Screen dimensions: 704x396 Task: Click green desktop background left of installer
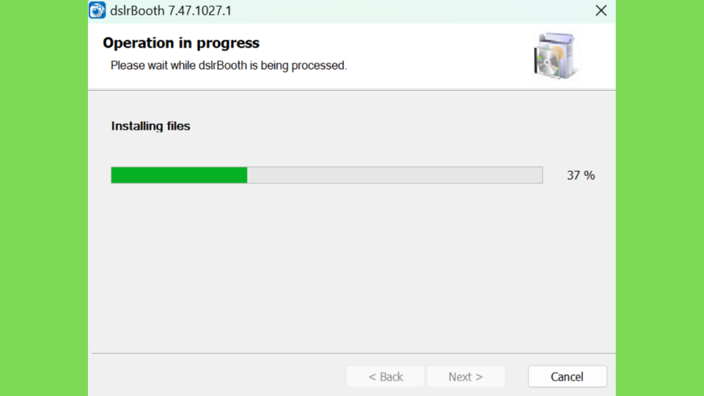point(44,198)
